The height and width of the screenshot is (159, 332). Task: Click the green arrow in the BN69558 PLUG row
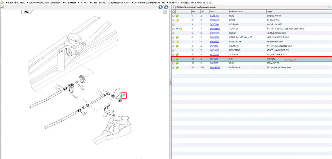[x=177, y=63]
